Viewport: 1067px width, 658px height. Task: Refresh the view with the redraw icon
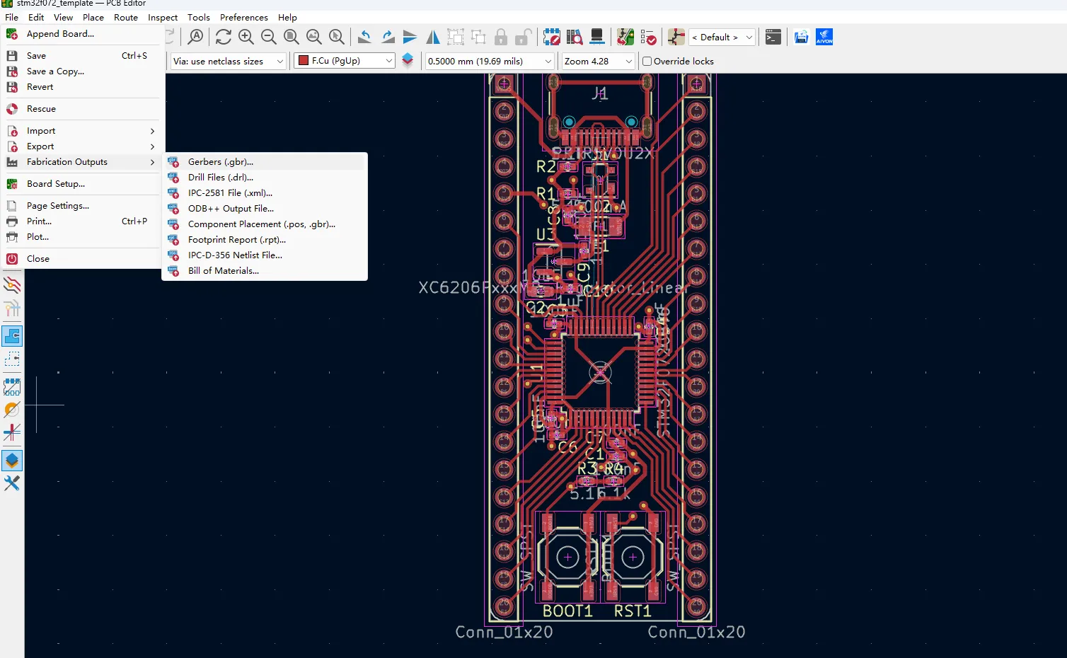pos(224,37)
